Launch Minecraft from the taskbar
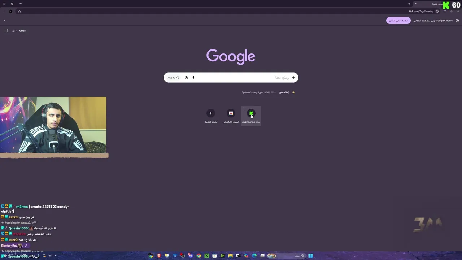The height and width of the screenshot is (260, 462). (206, 256)
